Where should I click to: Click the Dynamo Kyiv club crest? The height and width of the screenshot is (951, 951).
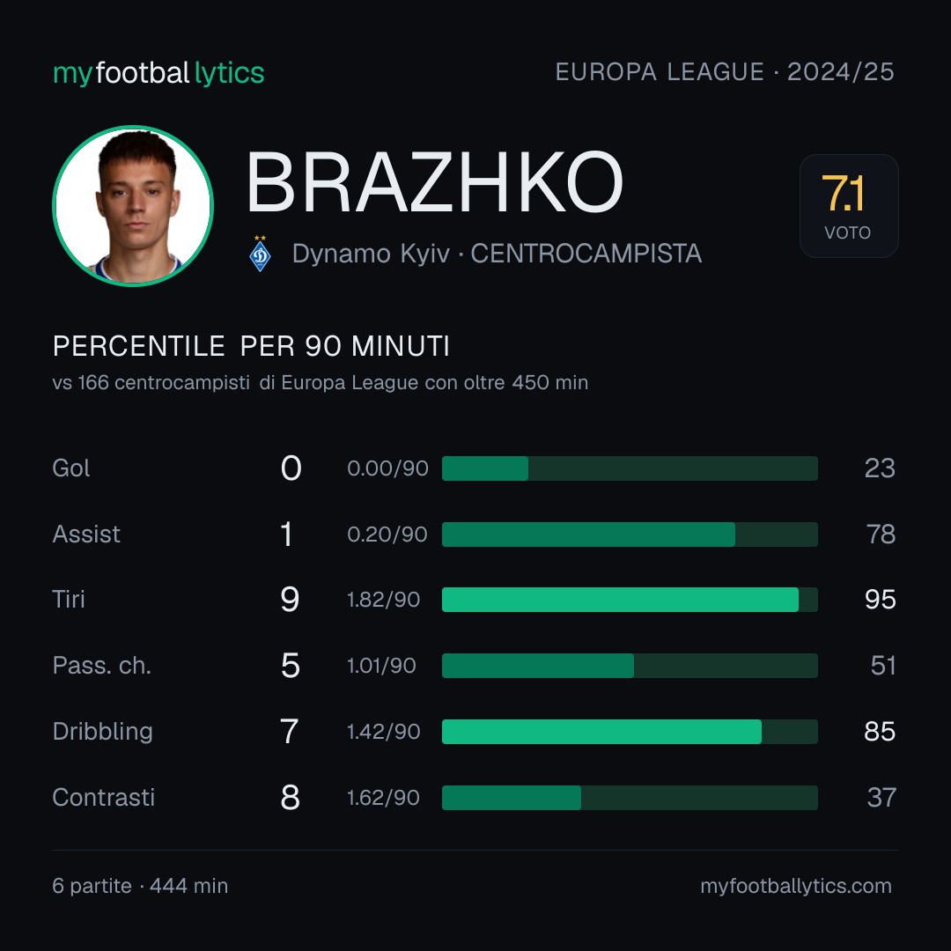pyautogui.click(x=260, y=254)
